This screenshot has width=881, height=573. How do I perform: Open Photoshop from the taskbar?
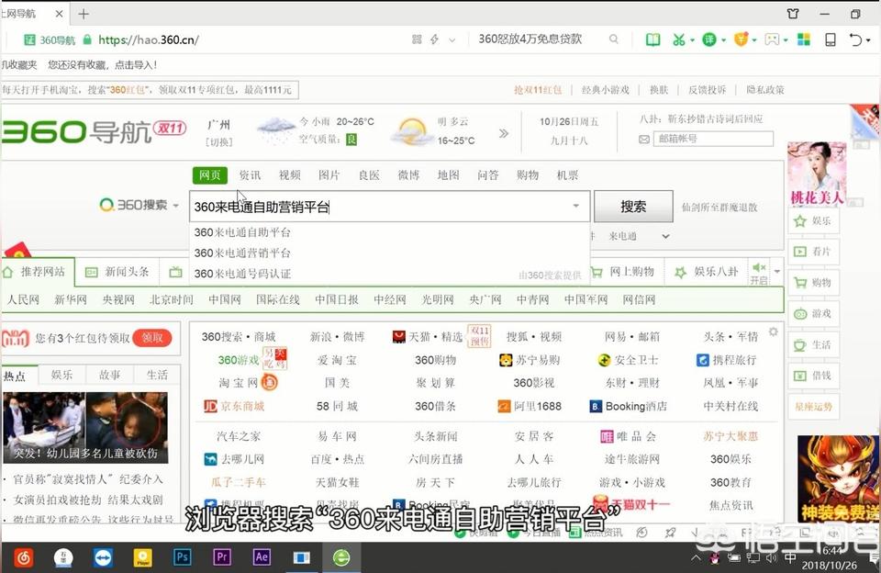(x=182, y=556)
